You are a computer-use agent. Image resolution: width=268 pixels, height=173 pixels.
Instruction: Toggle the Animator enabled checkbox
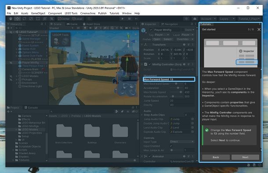coord(150,156)
